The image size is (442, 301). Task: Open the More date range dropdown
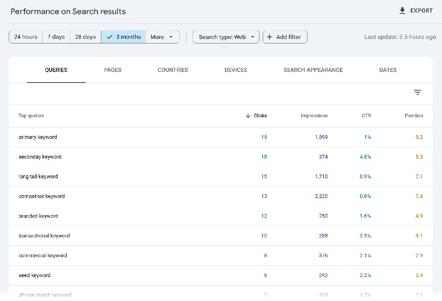pos(162,37)
